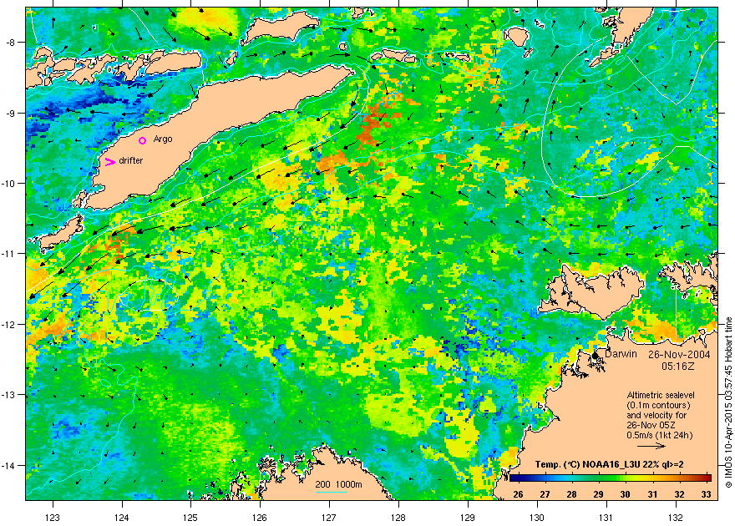Click latitude axis label '-12'

tap(8, 325)
